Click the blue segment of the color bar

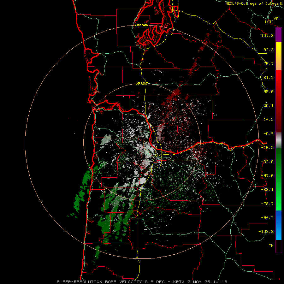(279, 225)
